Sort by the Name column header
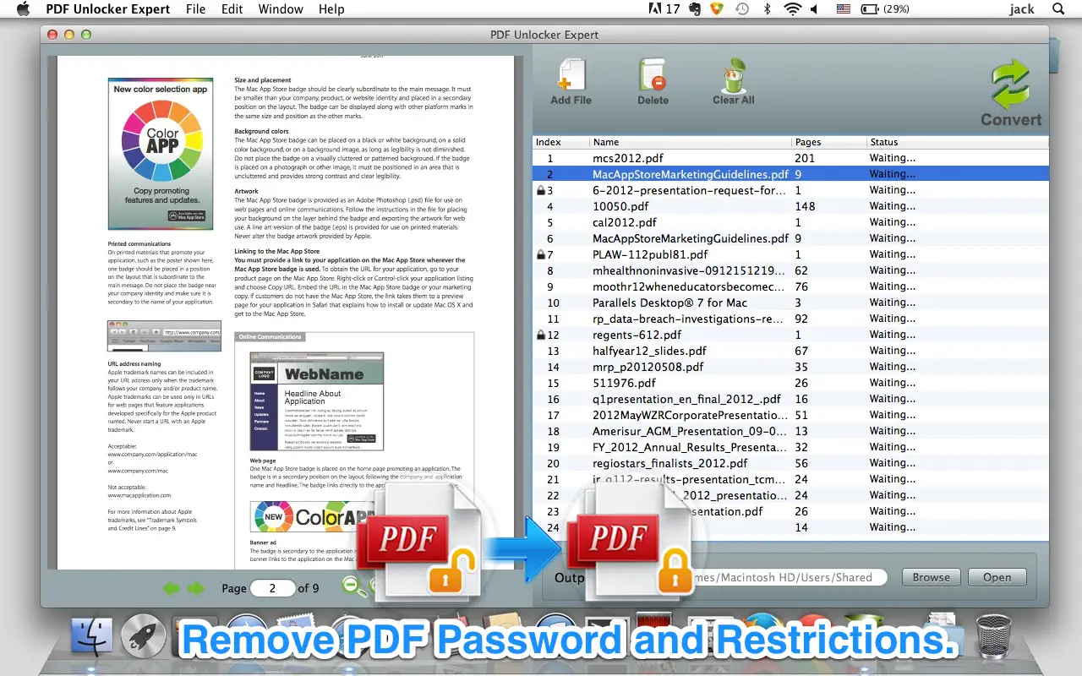 click(691, 142)
